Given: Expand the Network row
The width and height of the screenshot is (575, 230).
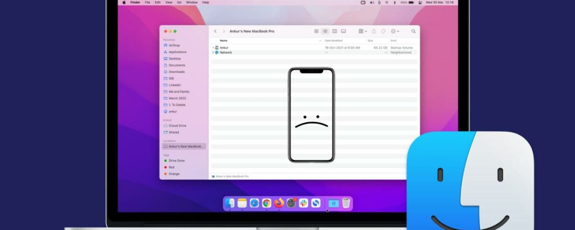Looking at the screenshot, I should (213, 52).
